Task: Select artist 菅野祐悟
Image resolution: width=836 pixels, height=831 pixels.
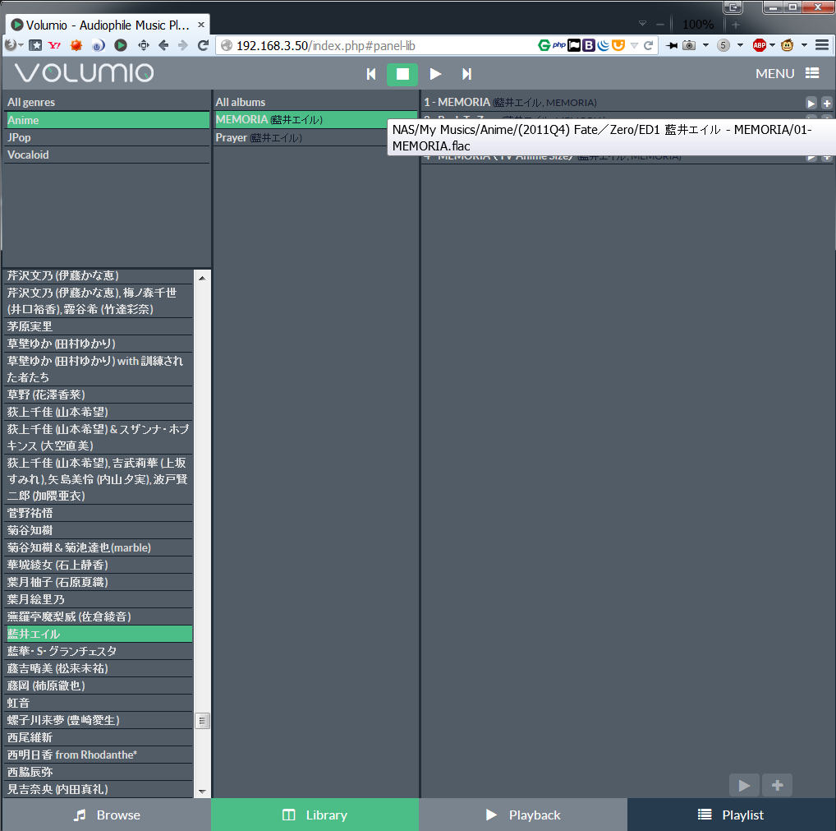Action: pos(99,513)
